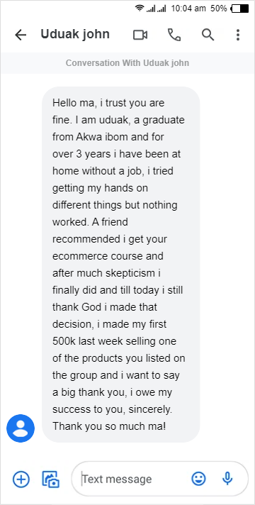Open the gallery and camera picker
This screenshot has height=505, width=255.
pos(51,479)
